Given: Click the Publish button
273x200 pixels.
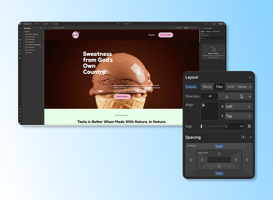Looking at the screenshot, I should pos(221,24).
